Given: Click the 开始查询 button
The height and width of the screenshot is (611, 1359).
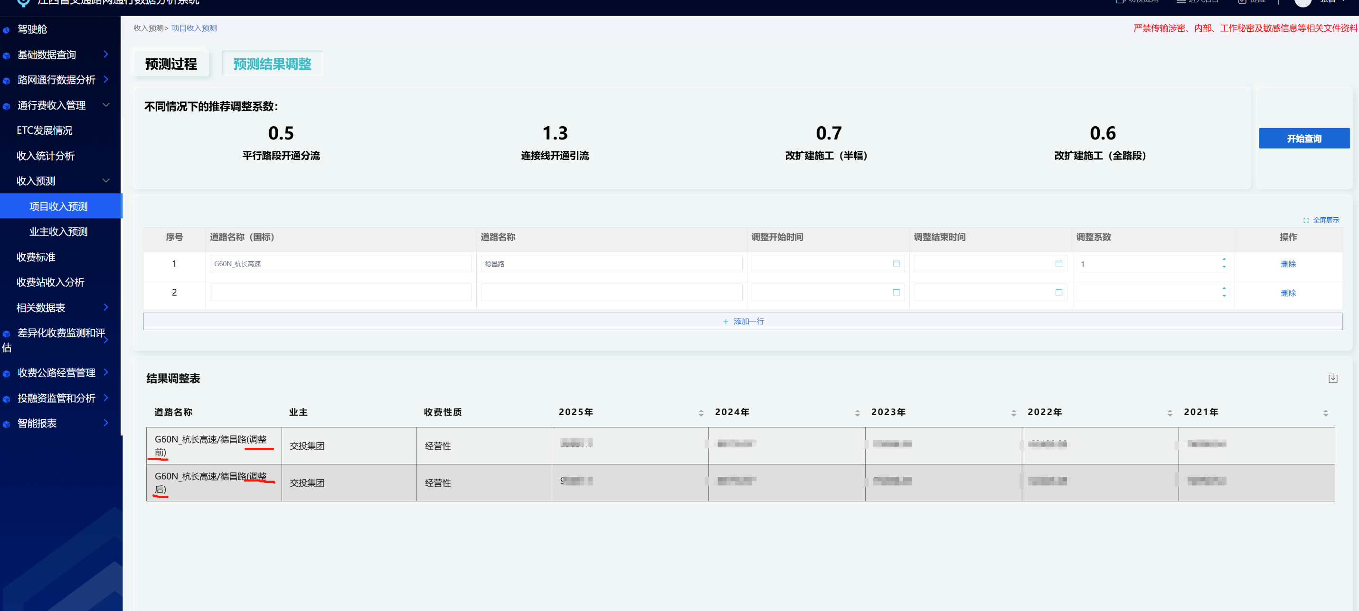Looking at the screenshot, I should click(1303, 138).
